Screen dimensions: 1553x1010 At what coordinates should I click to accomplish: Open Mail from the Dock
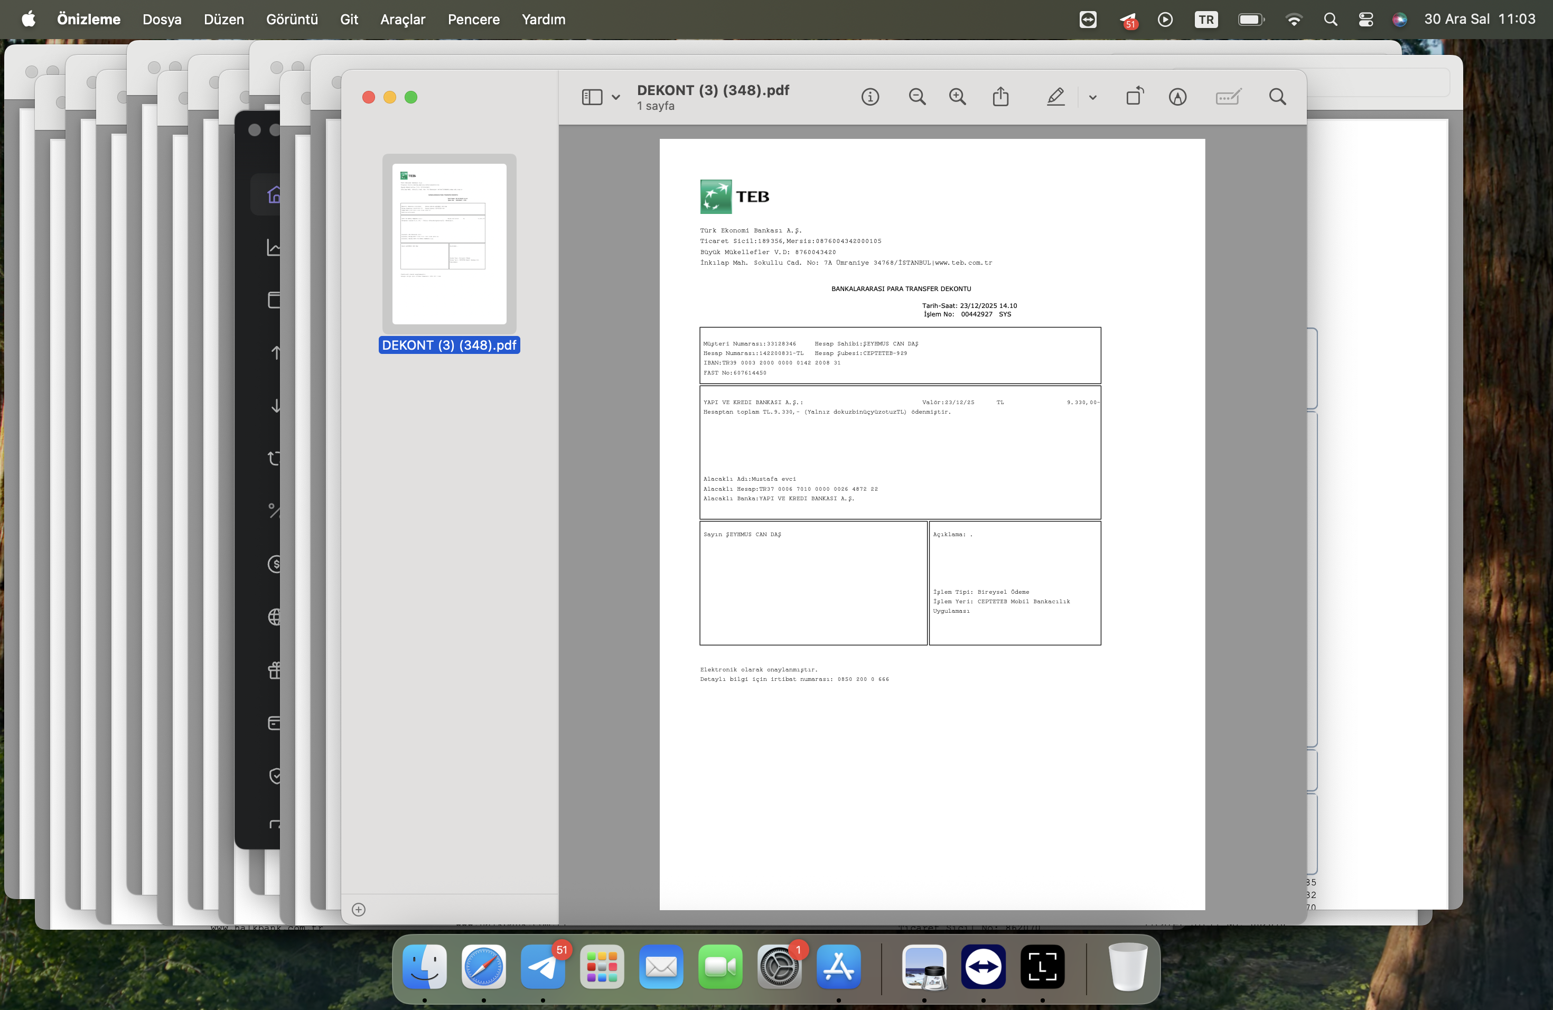tap(661, 966)
